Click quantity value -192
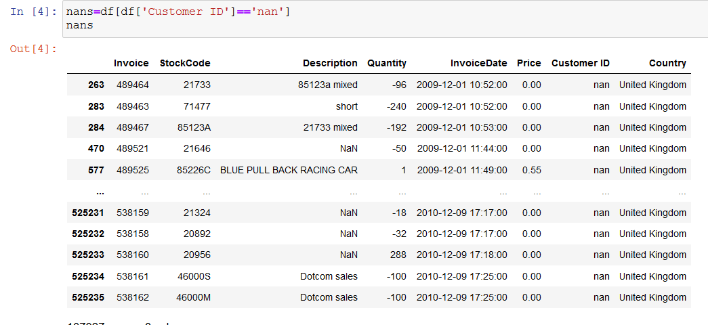Screen dimensions: 708x325 396,128
